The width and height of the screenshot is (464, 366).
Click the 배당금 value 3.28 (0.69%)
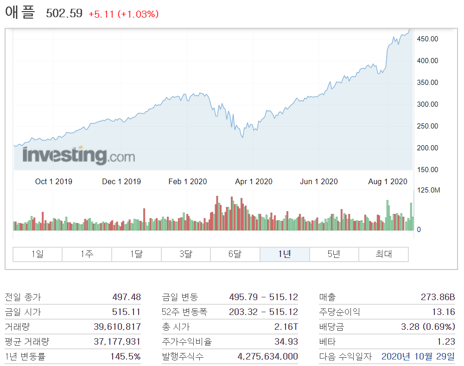[428, 327]
